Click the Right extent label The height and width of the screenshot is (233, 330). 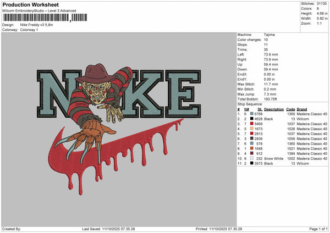(242, 59)
